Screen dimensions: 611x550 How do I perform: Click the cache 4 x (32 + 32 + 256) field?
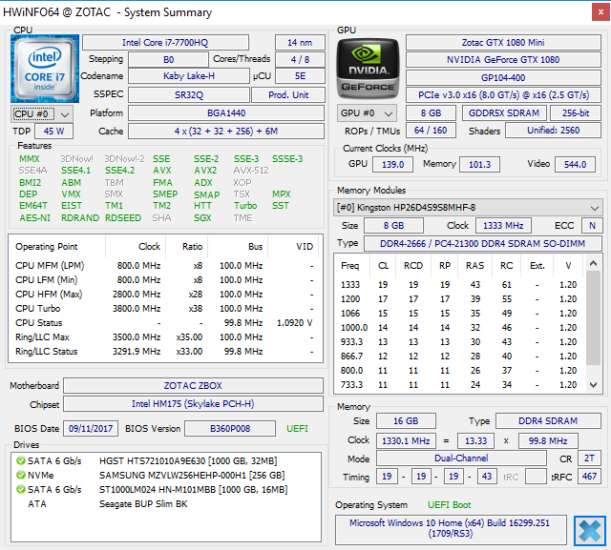tap(226, 132)
